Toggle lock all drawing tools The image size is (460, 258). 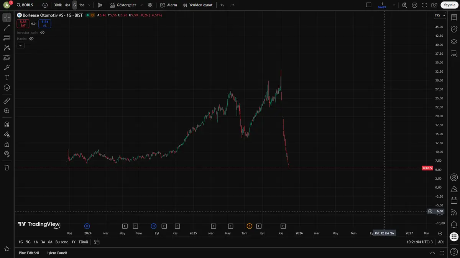click(x=7, y=144)
